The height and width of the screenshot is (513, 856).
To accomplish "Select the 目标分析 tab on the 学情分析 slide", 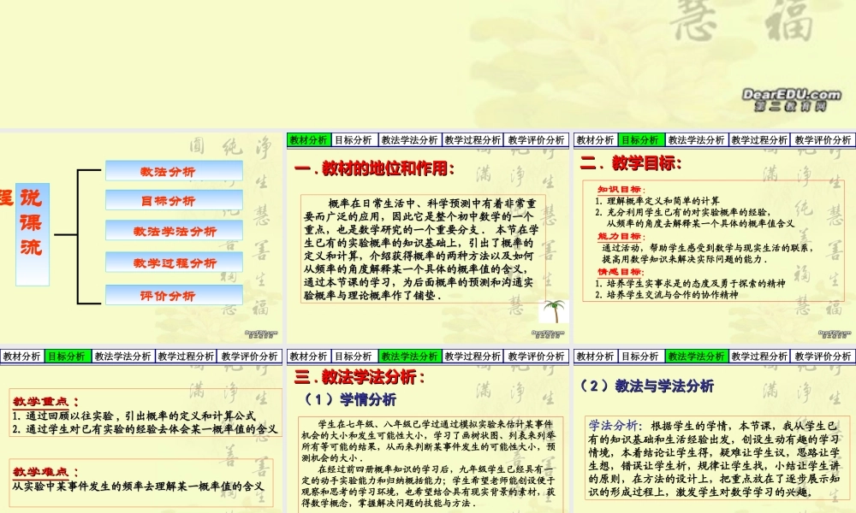I will 354,357.
